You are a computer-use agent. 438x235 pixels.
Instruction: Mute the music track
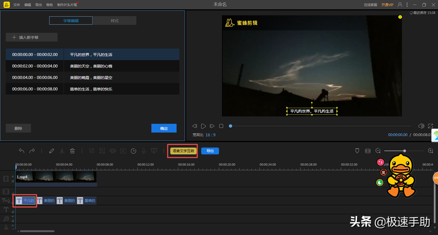click(13, 216)
